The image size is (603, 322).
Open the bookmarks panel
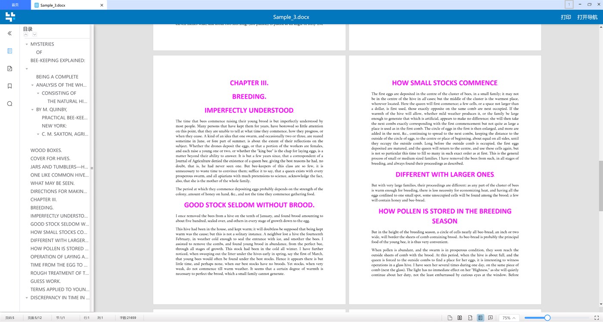9,86
